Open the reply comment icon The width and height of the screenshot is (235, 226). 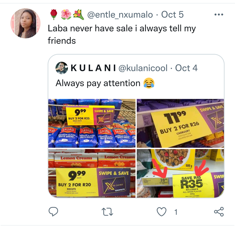(x=53, y=212)
